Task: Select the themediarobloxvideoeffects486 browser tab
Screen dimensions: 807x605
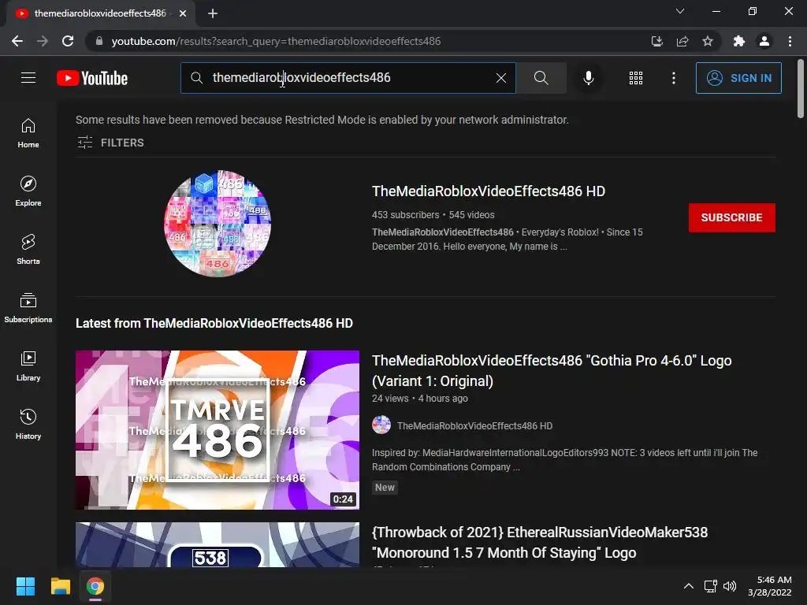Action: [100, 13]
